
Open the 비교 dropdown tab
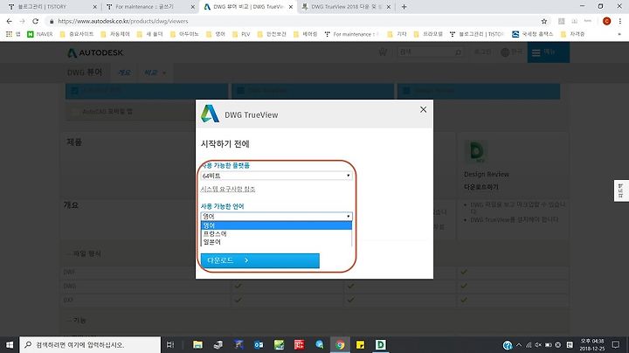coord(155,73)
